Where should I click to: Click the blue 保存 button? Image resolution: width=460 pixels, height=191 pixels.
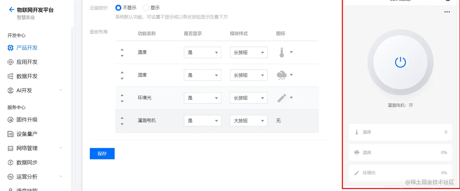(102, 154)
